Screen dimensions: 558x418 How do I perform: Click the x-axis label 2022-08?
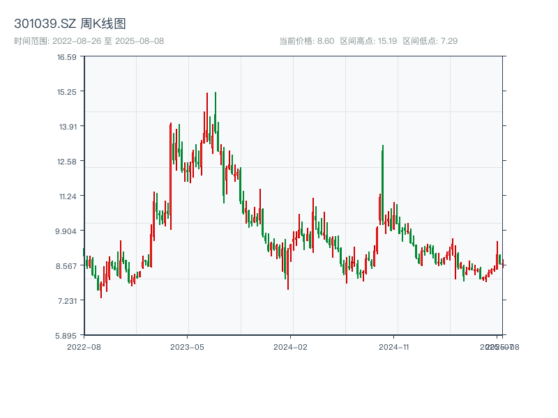[84, 347]
